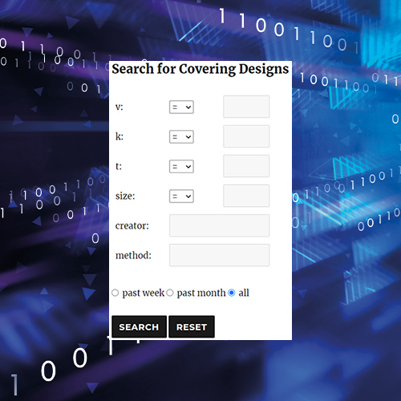This screenshot has width=401, height=401.
Task: Open the size comparison operator dropdown
Action: click(x=181, y=196)
